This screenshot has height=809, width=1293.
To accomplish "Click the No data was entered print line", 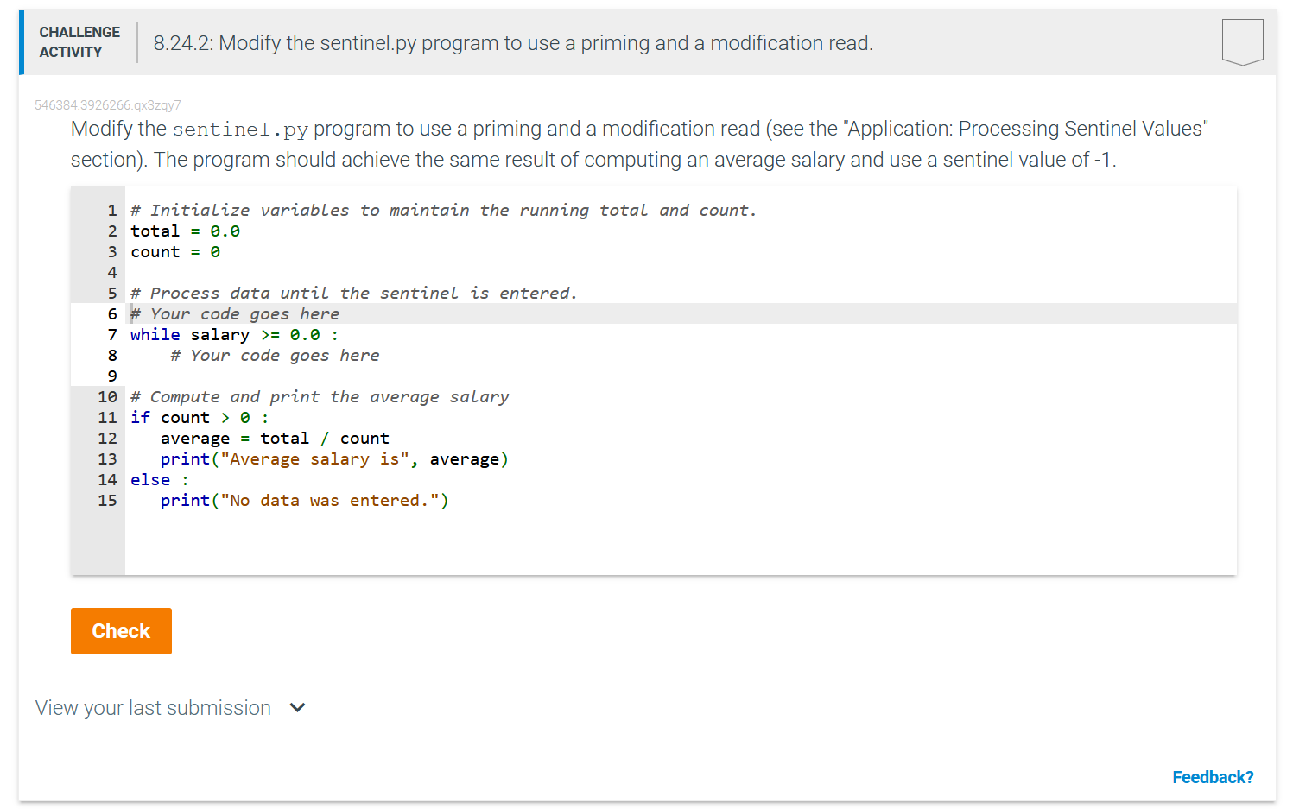I will click(x=303, y=500).
